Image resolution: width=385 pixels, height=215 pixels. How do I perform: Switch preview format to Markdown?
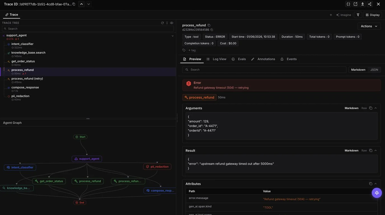point(358,70)
